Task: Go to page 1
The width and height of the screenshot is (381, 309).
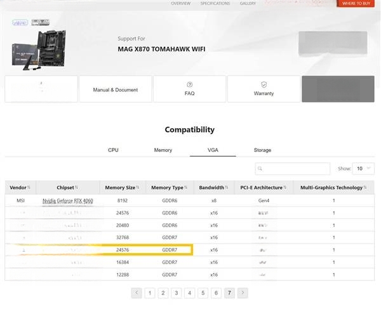Action: pos(150,293)
